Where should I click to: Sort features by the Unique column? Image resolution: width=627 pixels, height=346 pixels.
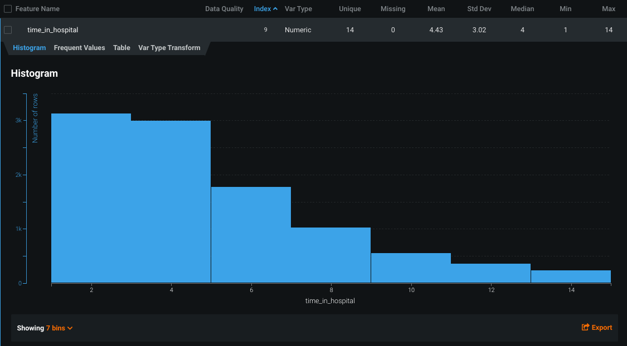349,9
